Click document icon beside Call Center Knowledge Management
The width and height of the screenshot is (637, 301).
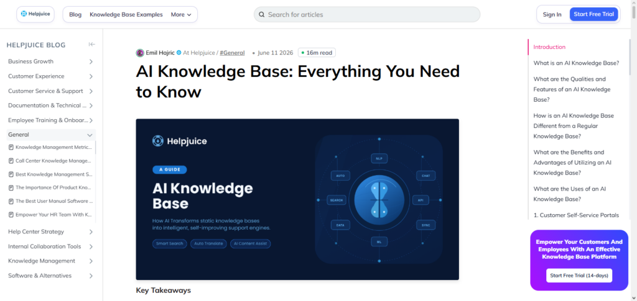click(11, 161)
